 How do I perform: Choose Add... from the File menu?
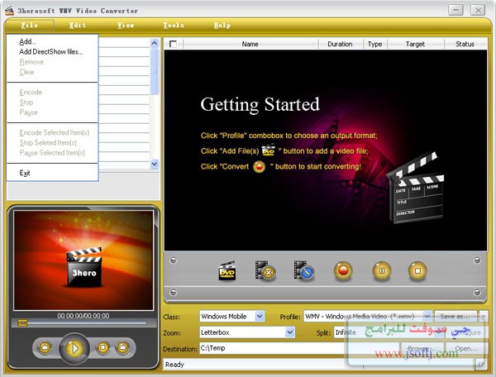52,41
